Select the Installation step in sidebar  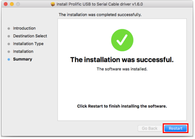click(x=23, y=51)
